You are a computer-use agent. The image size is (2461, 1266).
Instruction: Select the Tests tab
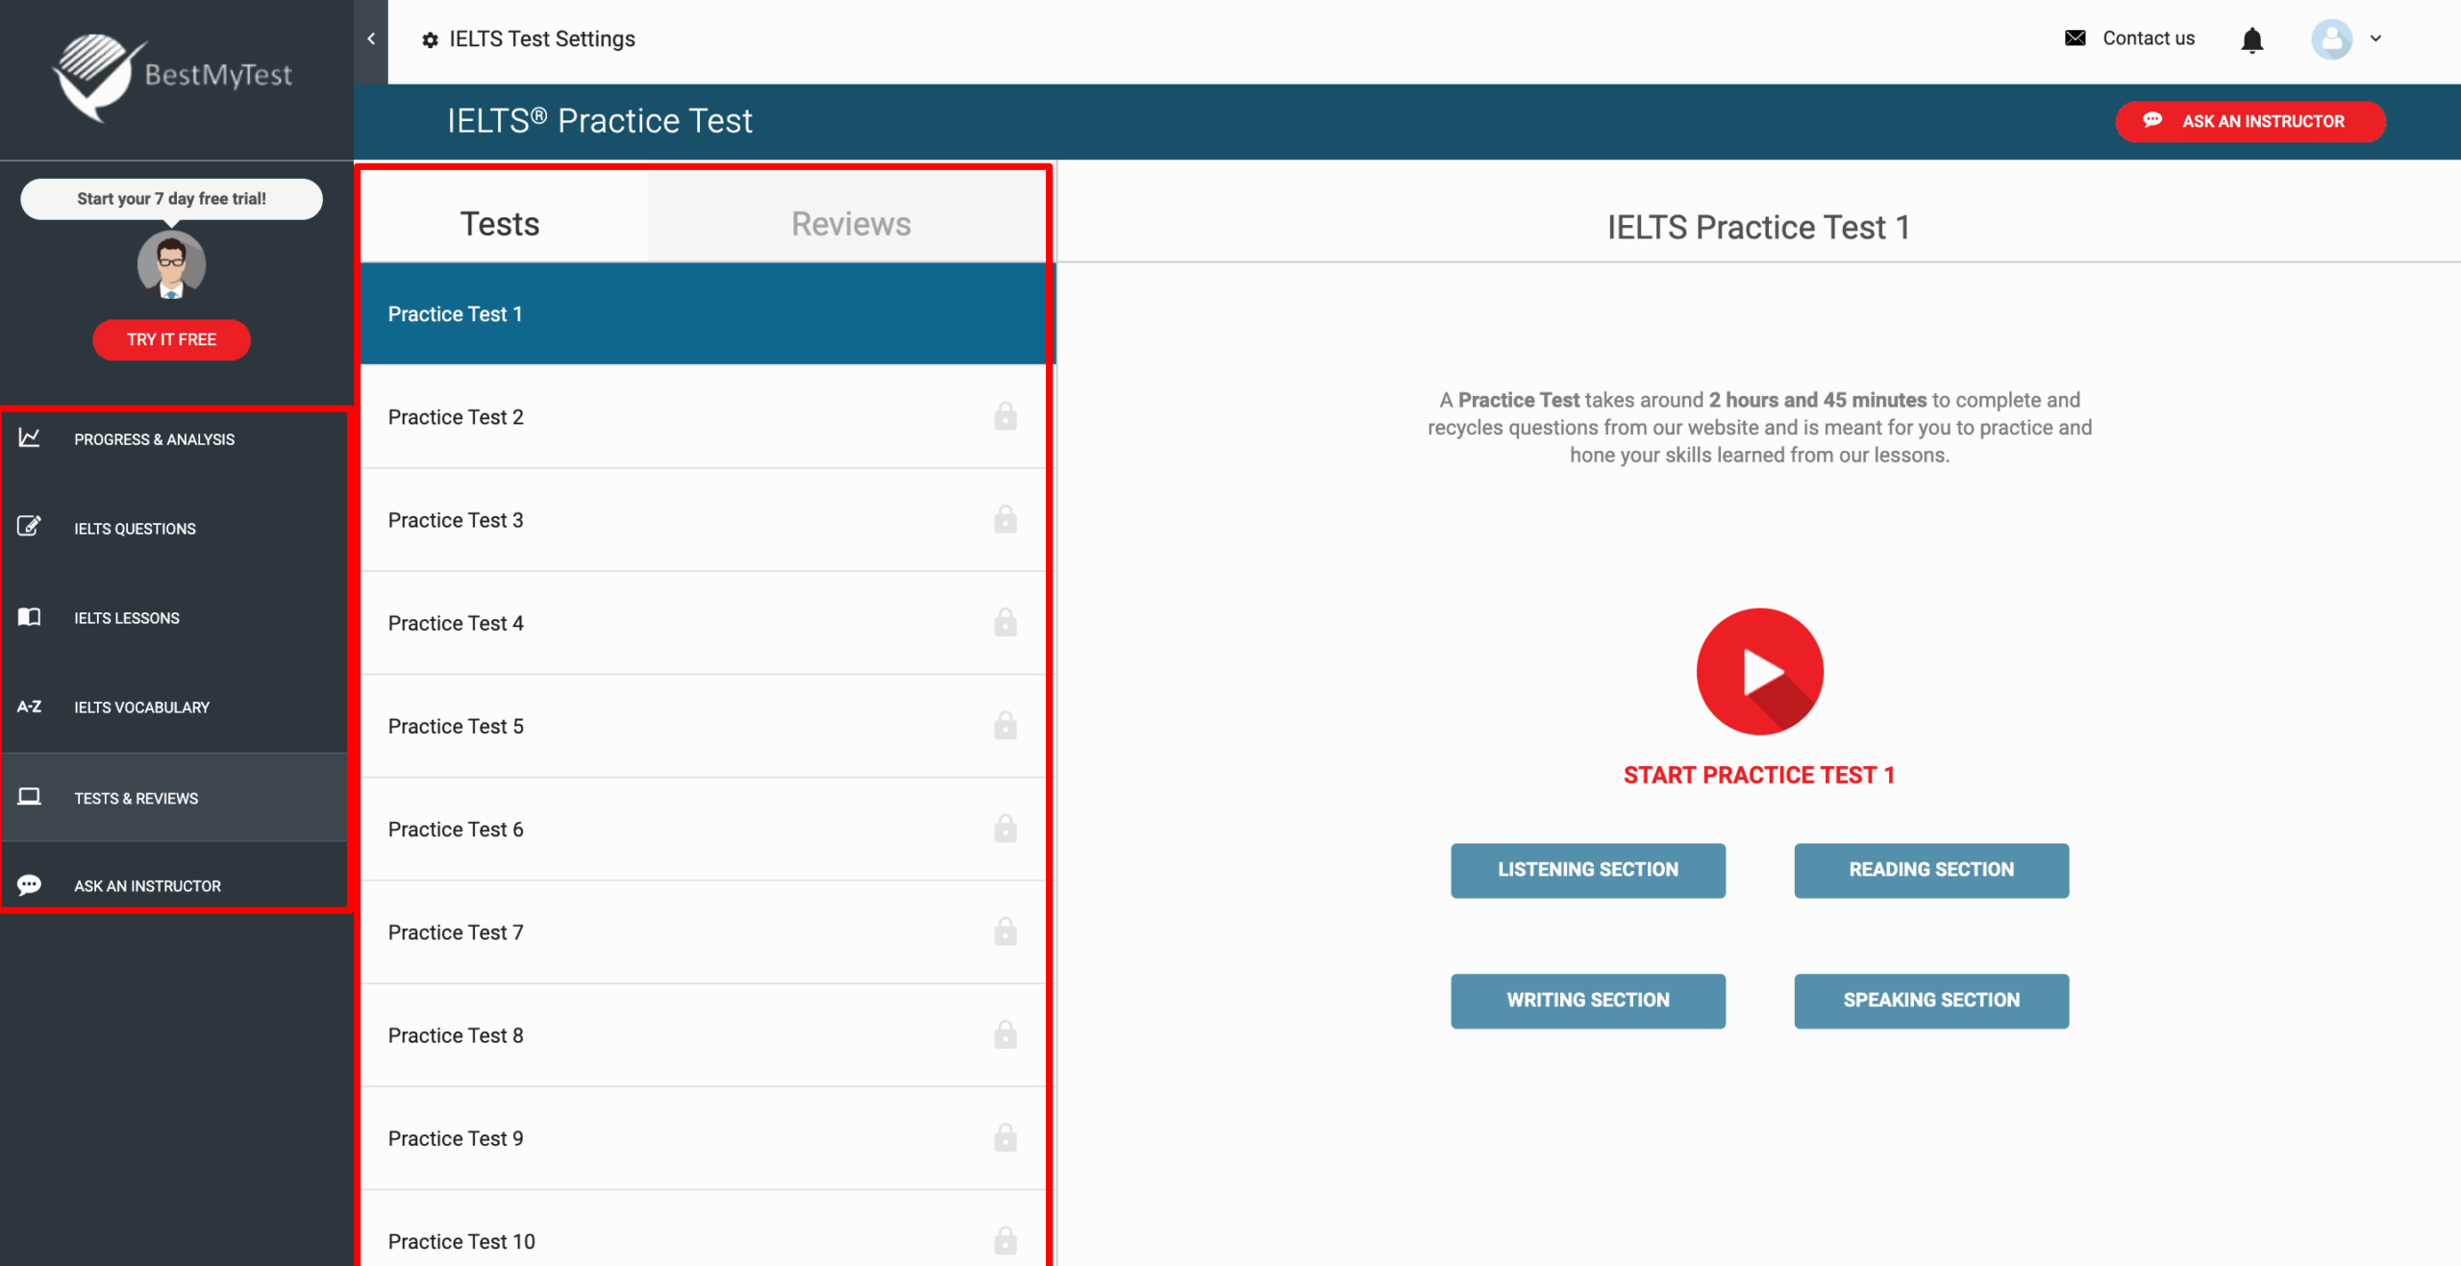501,223
